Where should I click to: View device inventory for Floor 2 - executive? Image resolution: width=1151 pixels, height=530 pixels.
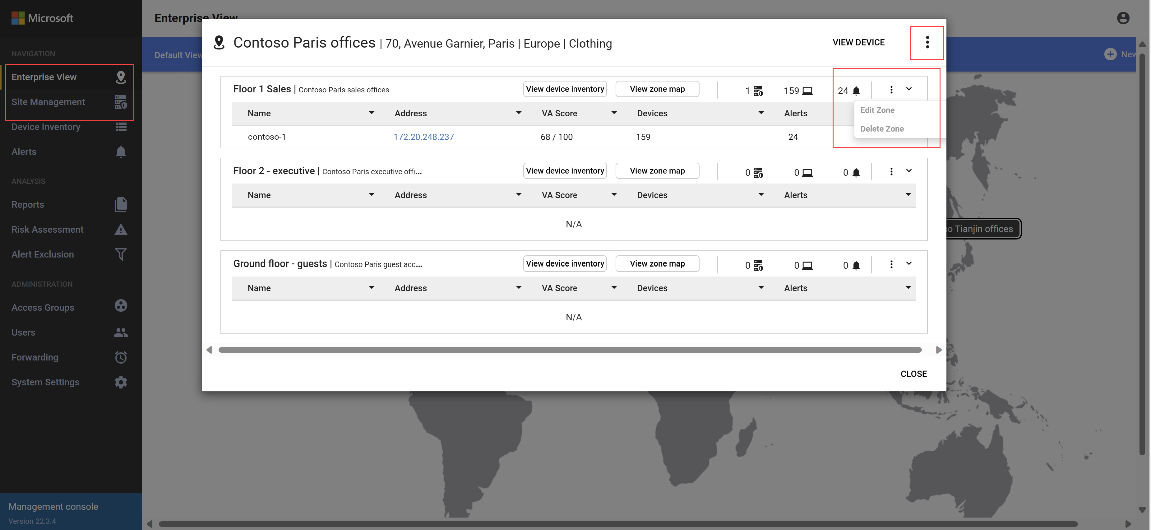click(x=565, y=171)
